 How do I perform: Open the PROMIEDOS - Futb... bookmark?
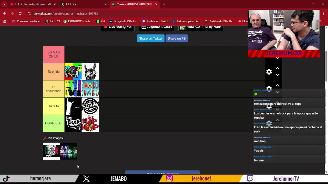pos(78,21)
